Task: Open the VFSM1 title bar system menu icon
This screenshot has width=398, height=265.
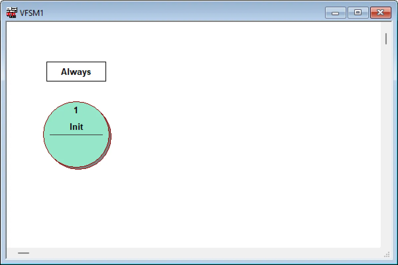Action: pos(11,12)
